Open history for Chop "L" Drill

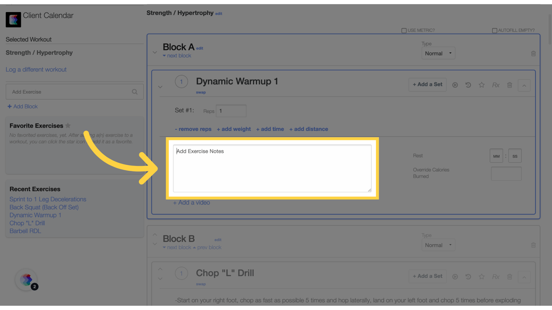(468, 276)
